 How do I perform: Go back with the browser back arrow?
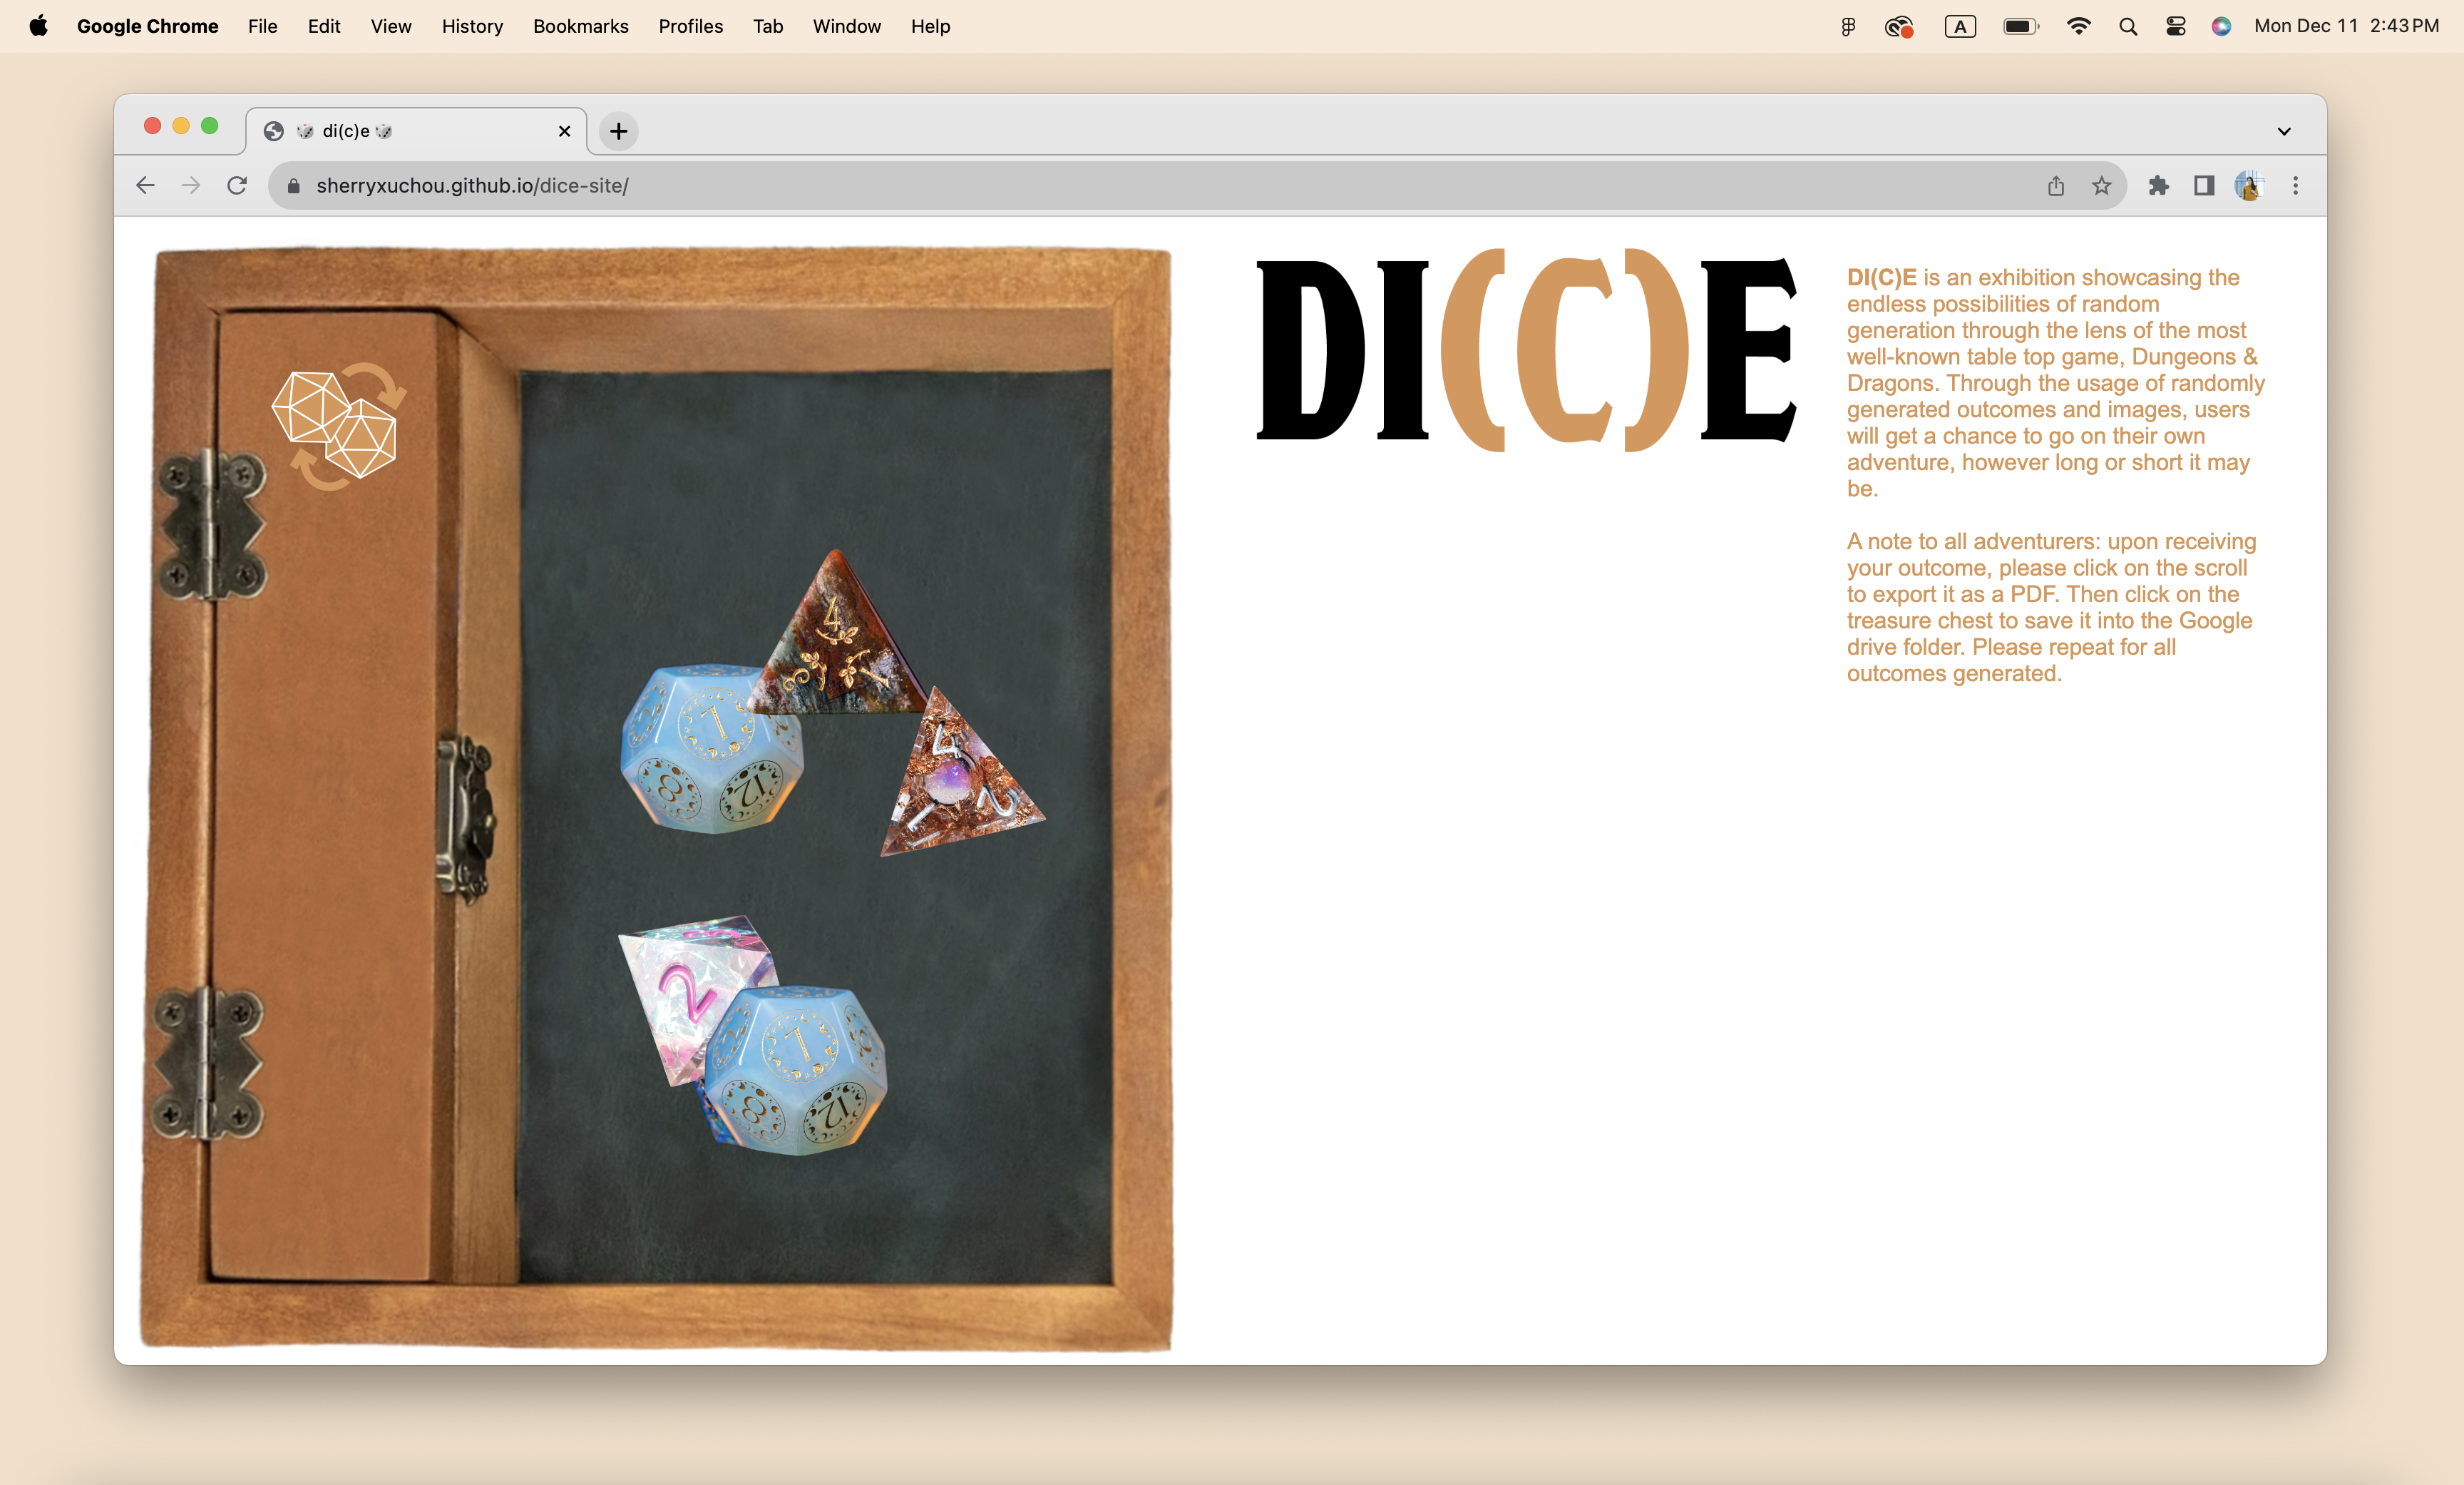pos(146,186)
